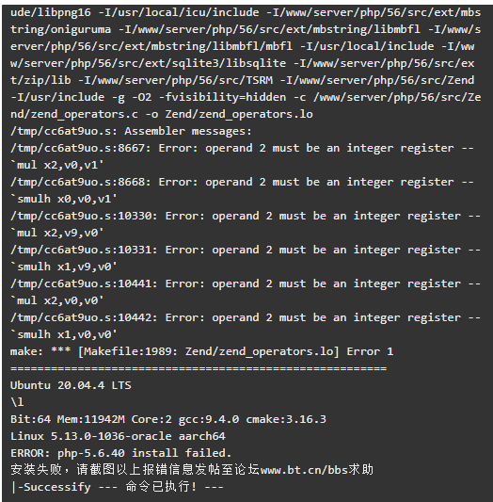Click the 'ERROR: php-5.6.40 install failed.' line
Viewport: 493px width, 502px height.
point(120,453)
